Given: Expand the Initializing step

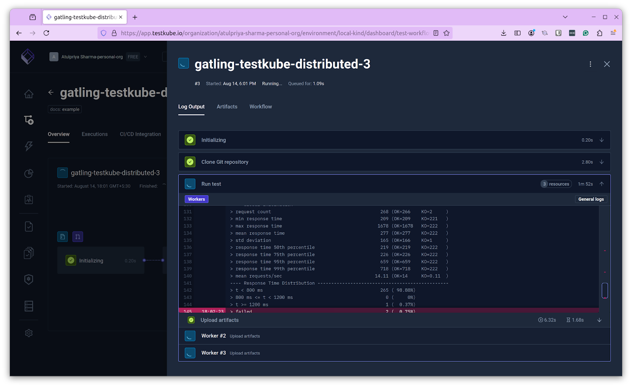Looking at the screenshot, I should pos(602,140).
